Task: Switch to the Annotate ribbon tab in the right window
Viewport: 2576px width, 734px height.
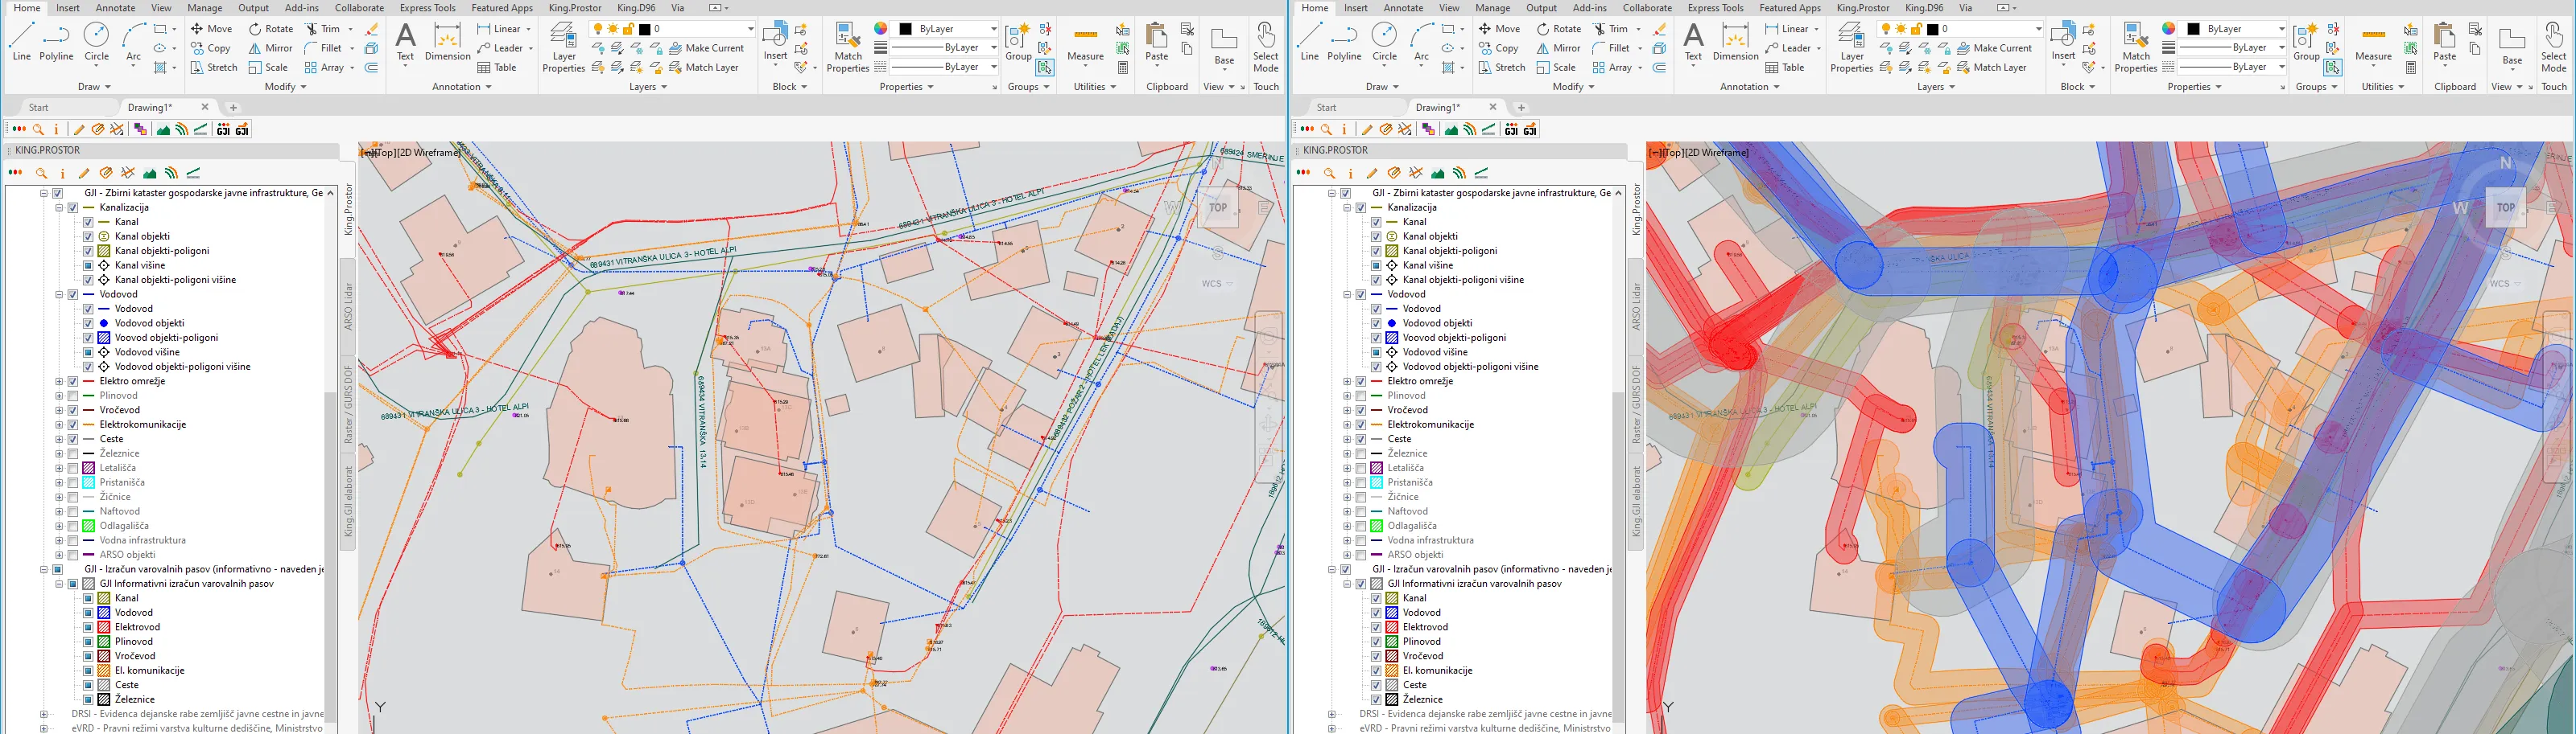Action: (1403, 8)
